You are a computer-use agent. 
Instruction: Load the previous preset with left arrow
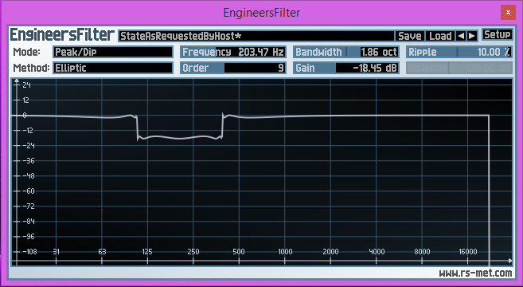click(461, 36)
